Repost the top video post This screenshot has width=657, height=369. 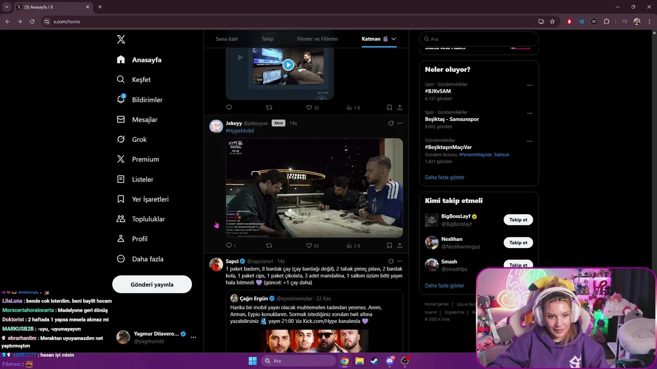(269, 107)
